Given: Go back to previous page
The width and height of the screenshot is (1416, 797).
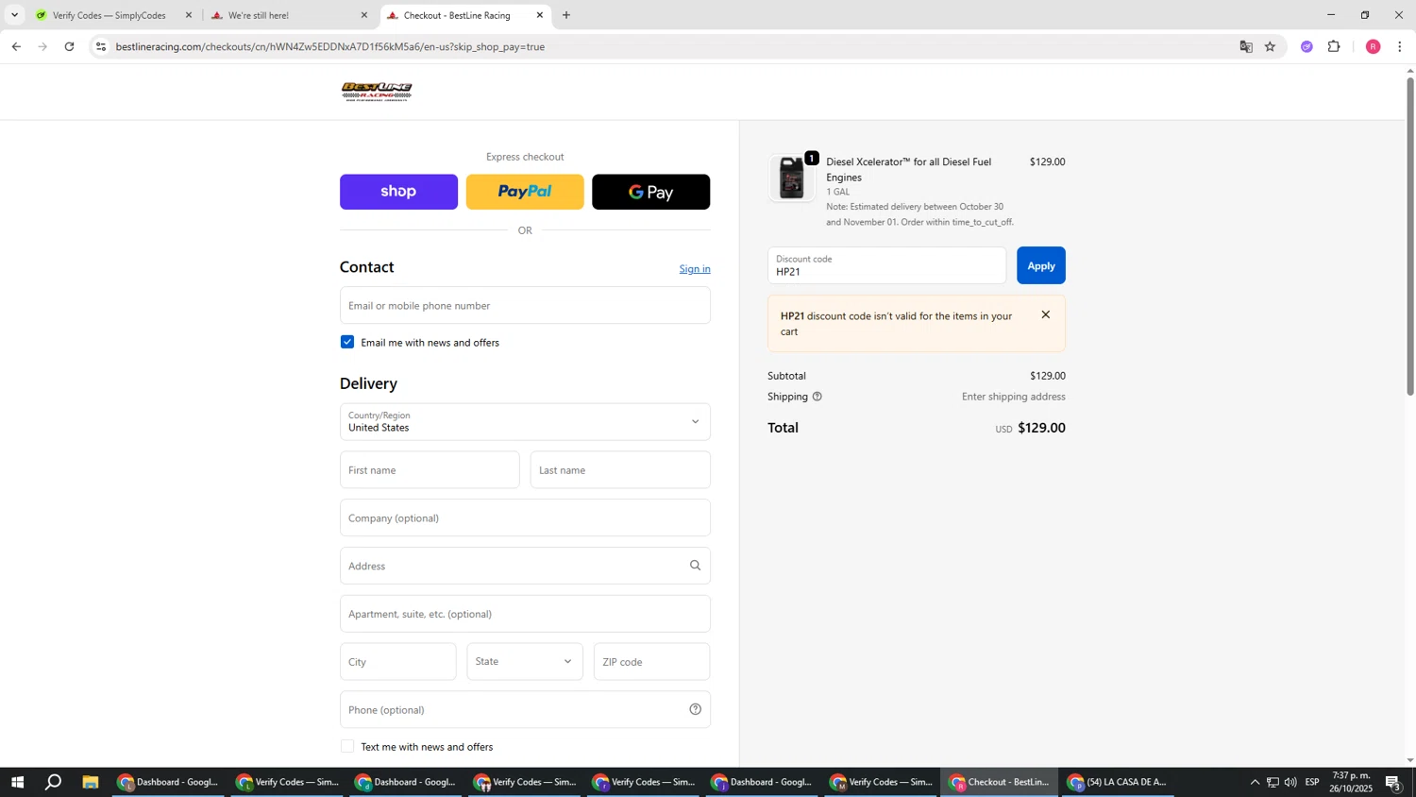Looking at the screenshot, I should pos(16,46).
